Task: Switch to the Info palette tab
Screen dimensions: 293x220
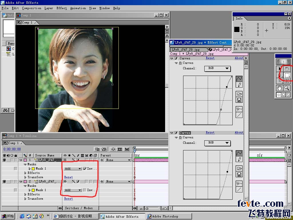Action: 239,18
